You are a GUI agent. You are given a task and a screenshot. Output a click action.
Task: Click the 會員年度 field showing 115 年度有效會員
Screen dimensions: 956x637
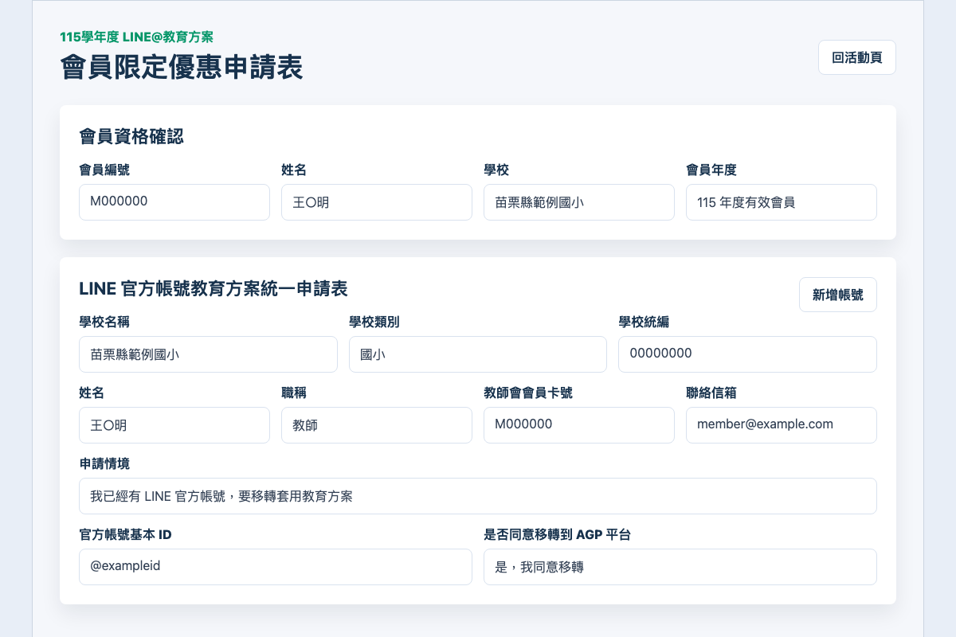[x=782, y=202]
